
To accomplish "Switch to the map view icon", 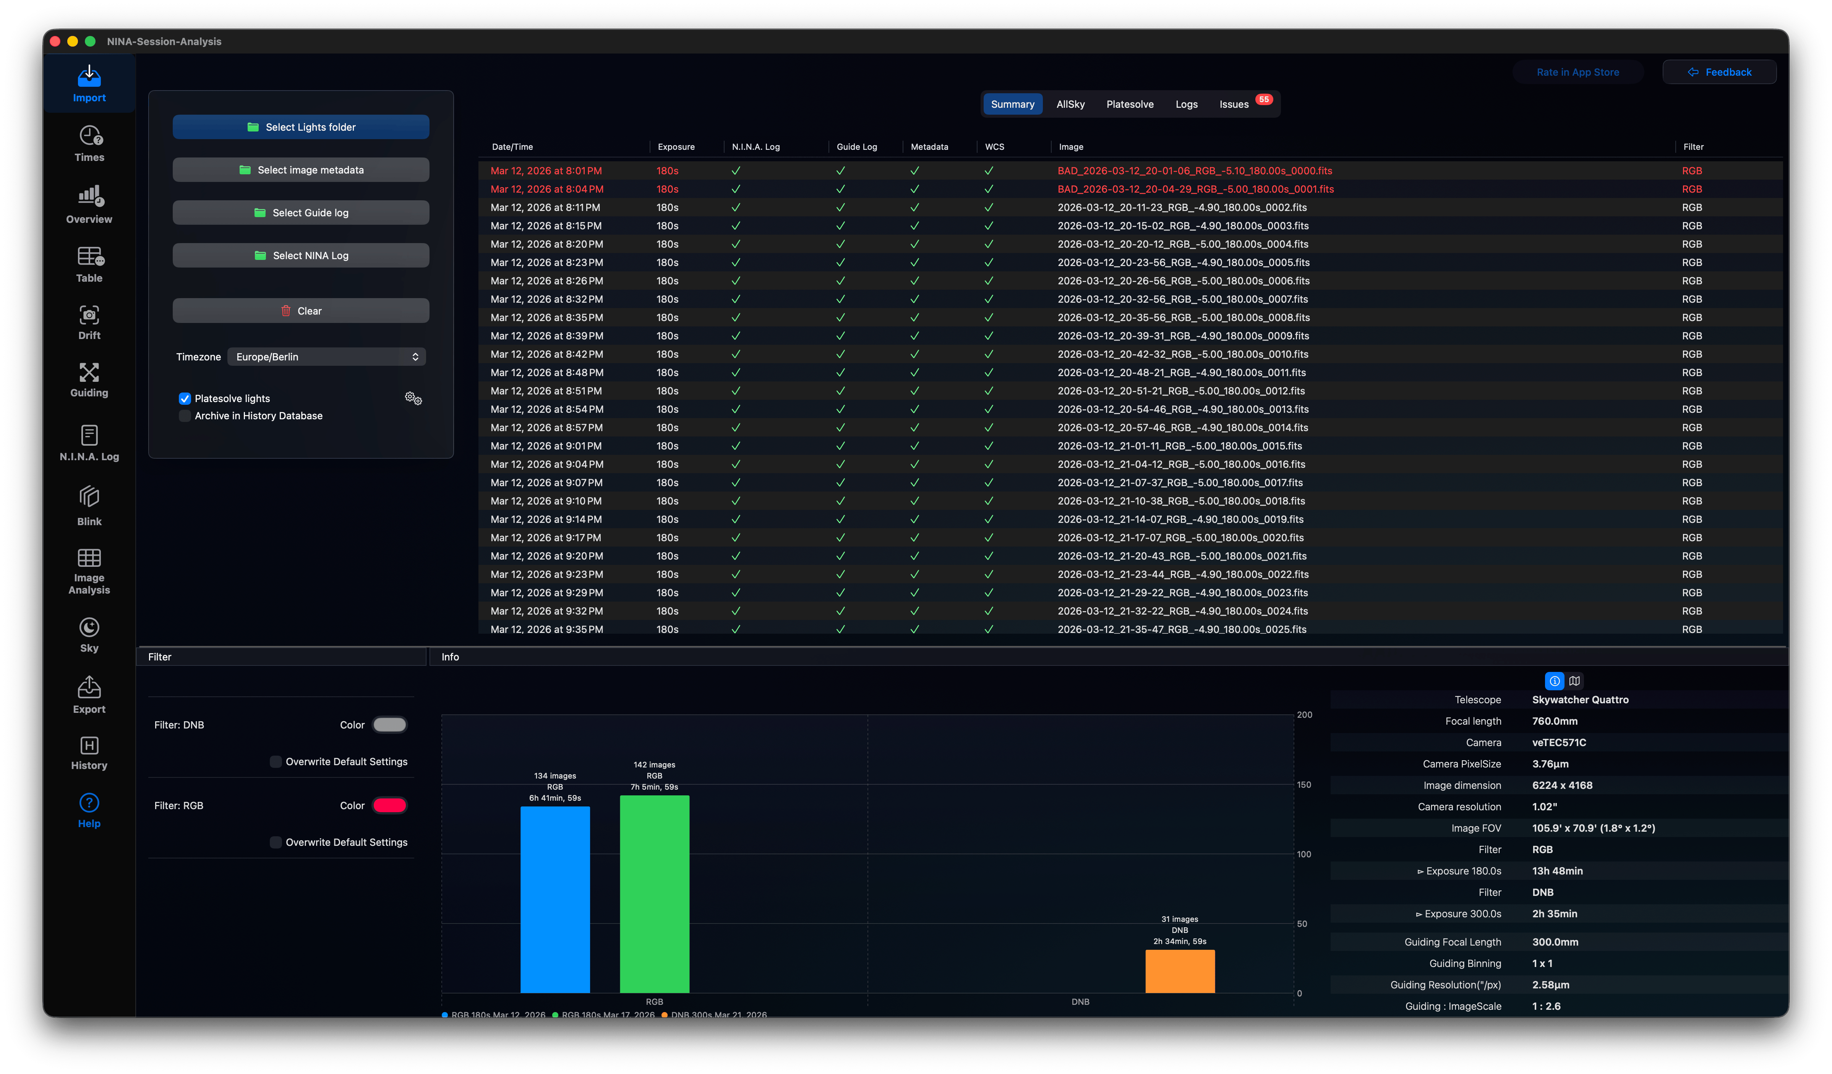I will point(1574,681).
